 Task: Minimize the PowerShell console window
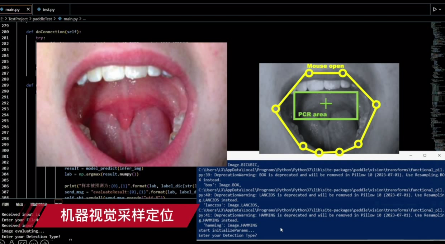411,156
